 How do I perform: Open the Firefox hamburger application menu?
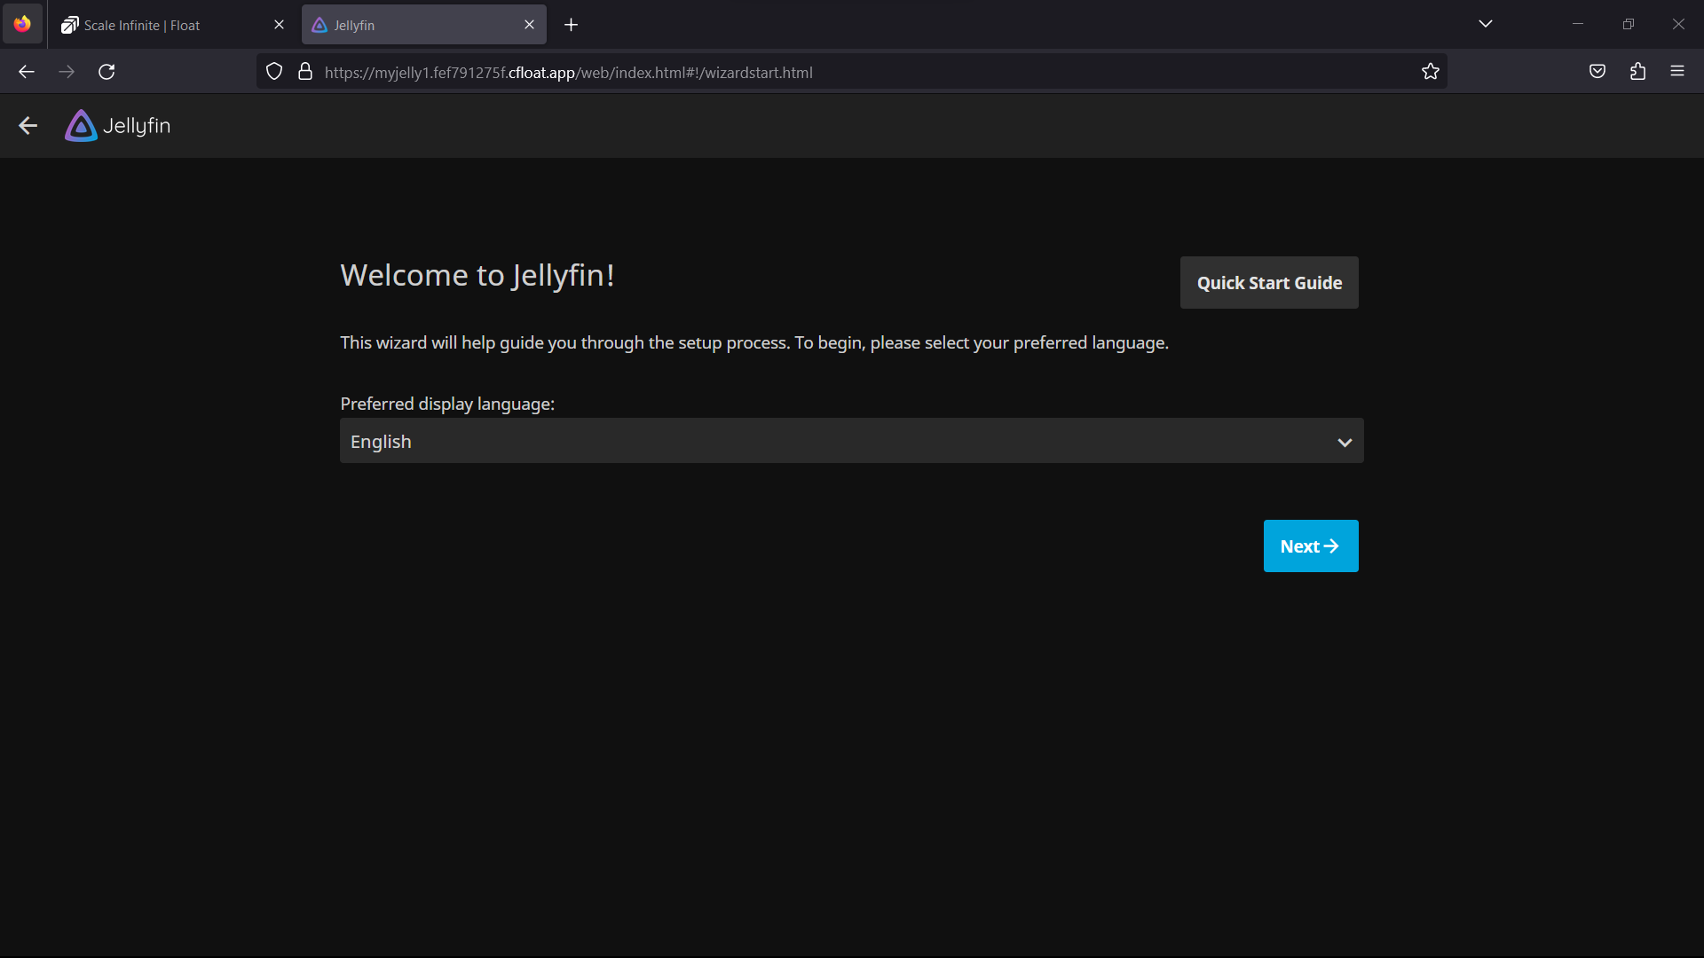click(1677, 72)
